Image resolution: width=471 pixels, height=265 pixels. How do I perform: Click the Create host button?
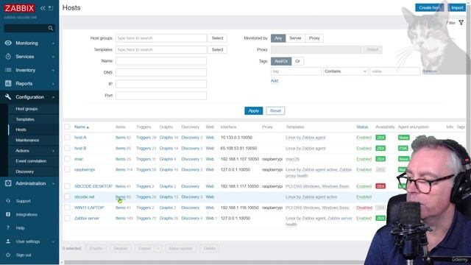[430, 8]
